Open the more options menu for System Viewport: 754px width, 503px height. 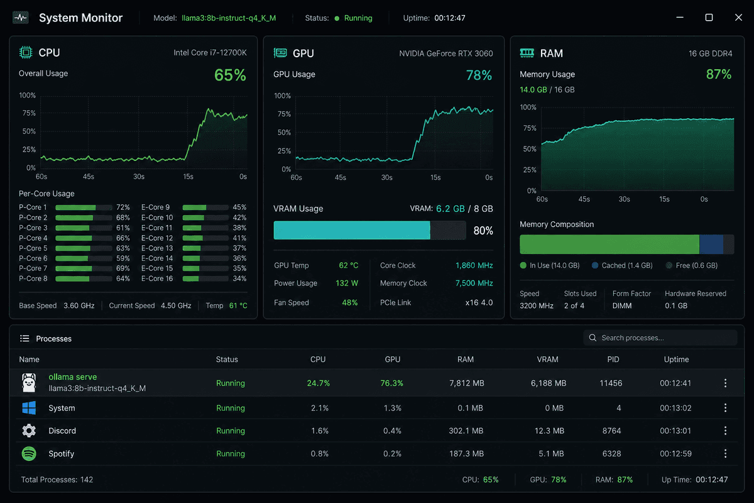click(x=726, y=408)
